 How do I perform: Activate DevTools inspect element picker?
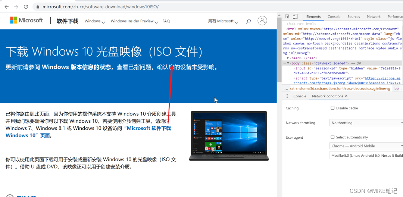(x=287, y=16)
